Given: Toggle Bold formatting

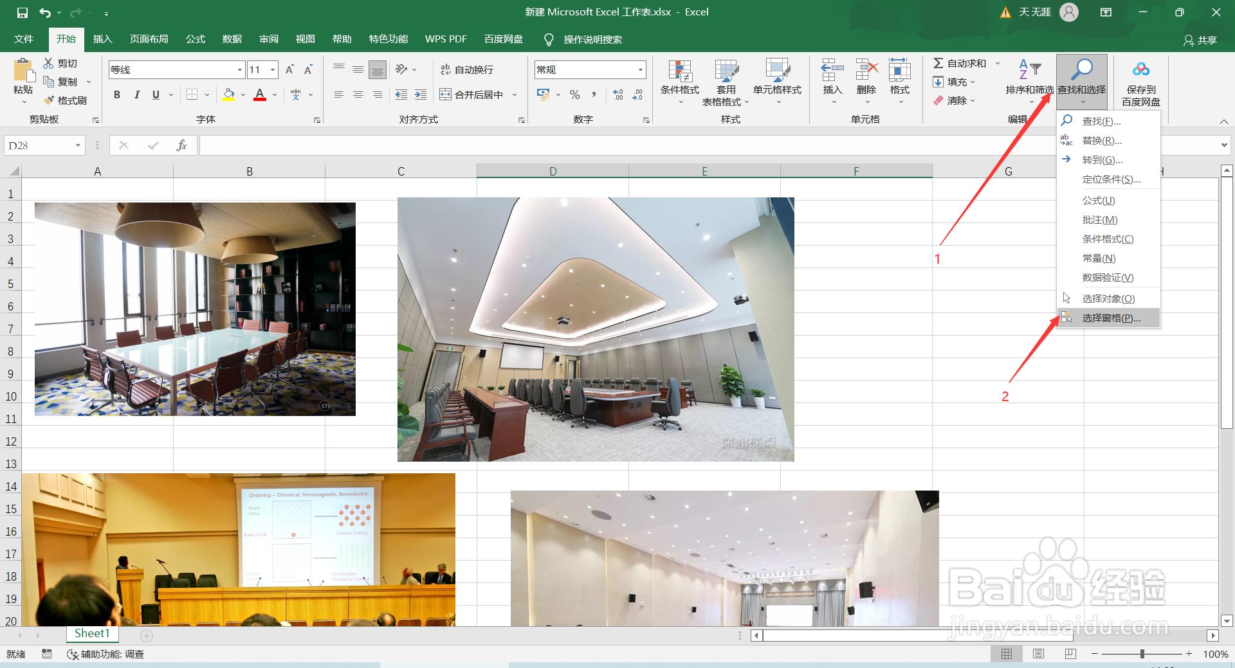Looking at the screenshot, I should coord(117,95).
